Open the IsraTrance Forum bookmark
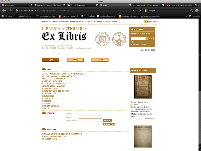This screenshot has width=201, height=151. [x=129, y=16]
